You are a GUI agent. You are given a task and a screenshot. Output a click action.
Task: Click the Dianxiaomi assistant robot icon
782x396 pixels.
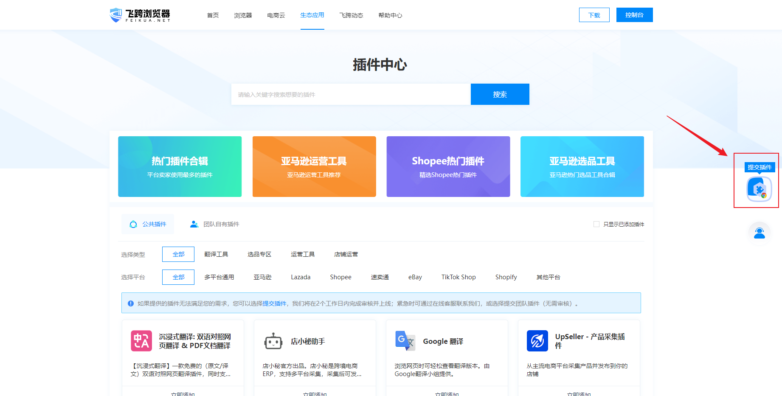(x=273, y=341)
